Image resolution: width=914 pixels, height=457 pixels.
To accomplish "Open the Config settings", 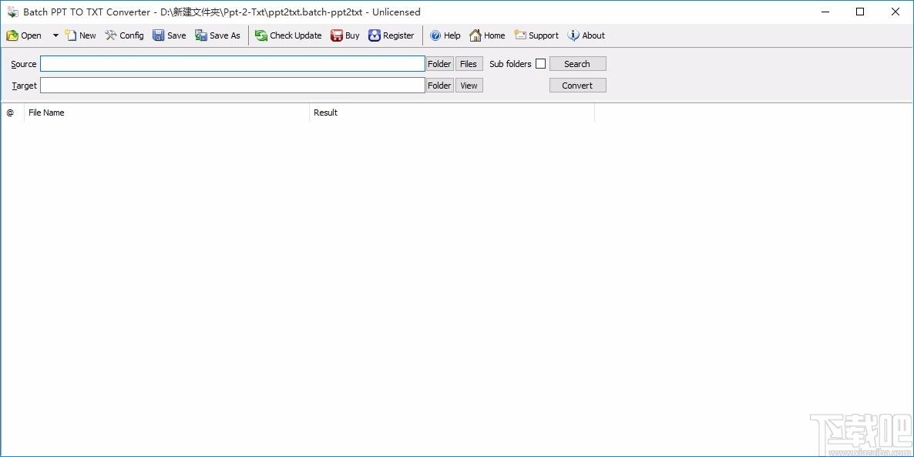I will click(124, 35).
